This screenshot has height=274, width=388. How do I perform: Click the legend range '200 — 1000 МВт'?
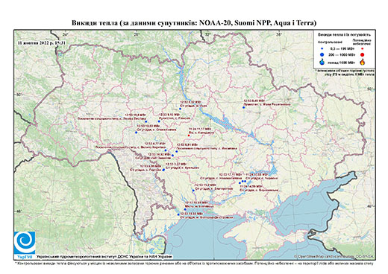pos(341,54)
